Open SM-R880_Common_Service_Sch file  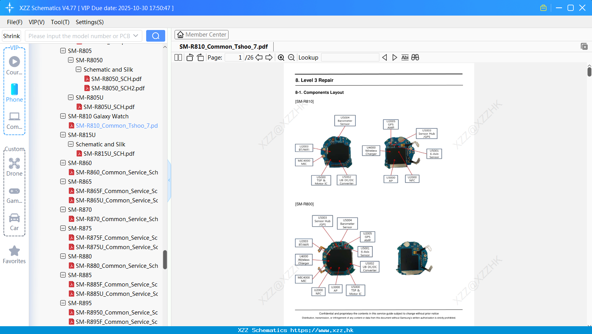click(117, 265)
